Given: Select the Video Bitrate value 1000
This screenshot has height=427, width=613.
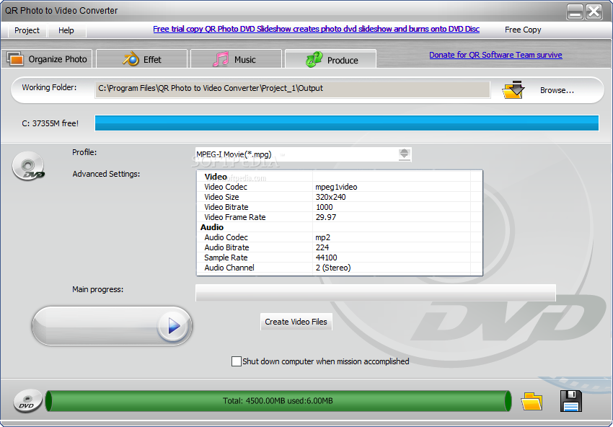Looking at the screenshot, I should click(x=324, y=207).
